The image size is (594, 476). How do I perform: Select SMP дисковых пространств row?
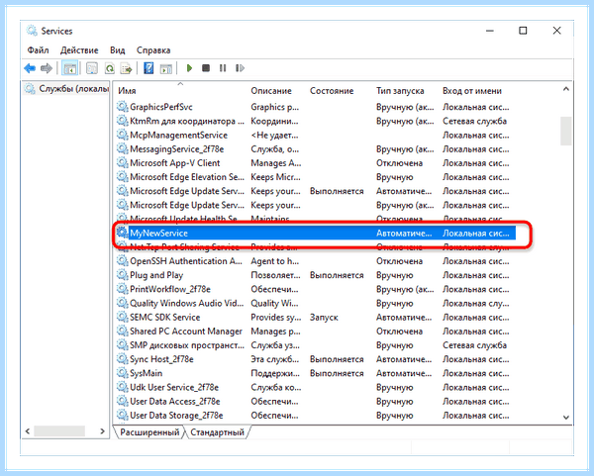coord(315,345)
